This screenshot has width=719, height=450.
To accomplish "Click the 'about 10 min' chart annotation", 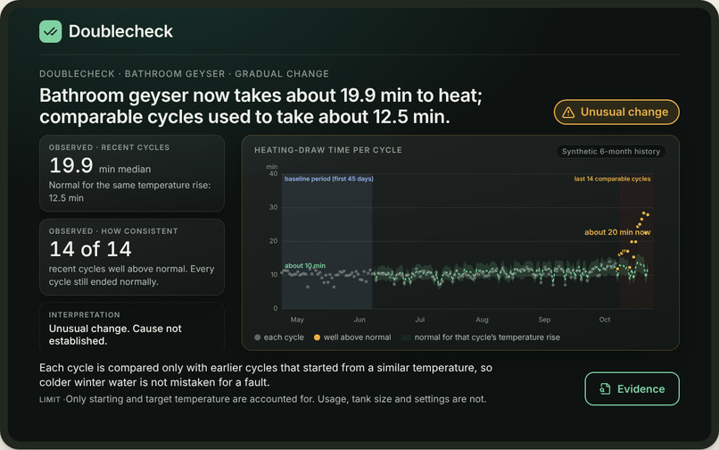I will [305, 265].
